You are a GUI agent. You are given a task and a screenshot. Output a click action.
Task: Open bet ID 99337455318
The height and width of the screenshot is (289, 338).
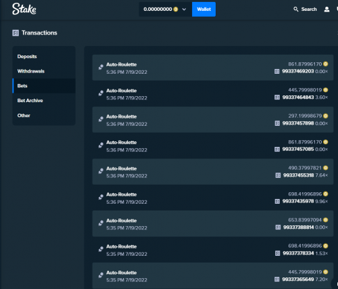[299, 175]
